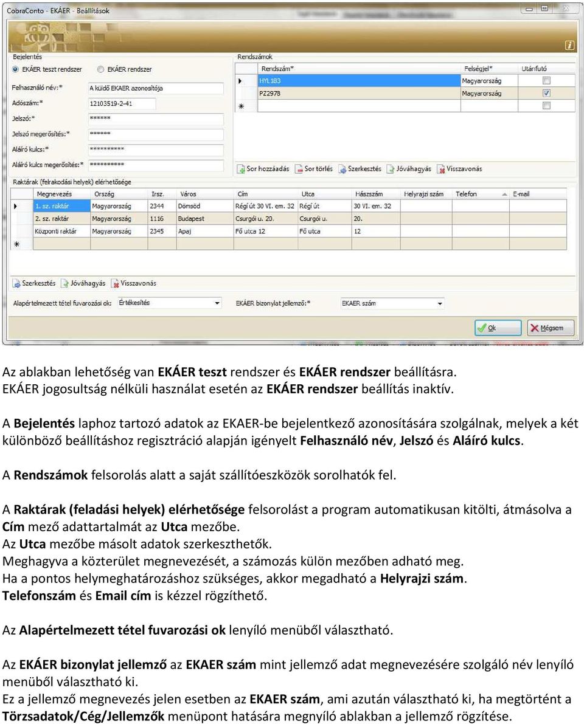Viewport: 584px width, 724px height.
Task: Click the Utánfutó column header
Action: point(546,69)
